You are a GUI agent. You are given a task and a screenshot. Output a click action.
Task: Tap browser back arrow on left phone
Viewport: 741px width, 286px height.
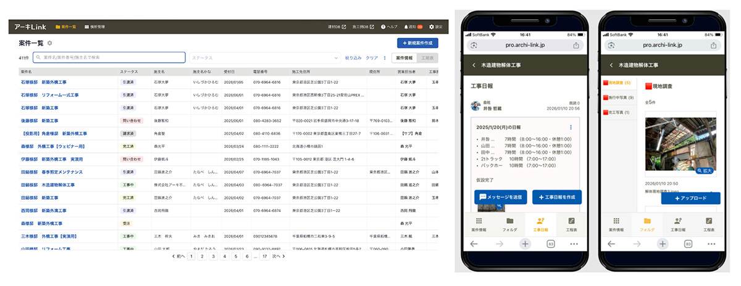pos(474,244)
